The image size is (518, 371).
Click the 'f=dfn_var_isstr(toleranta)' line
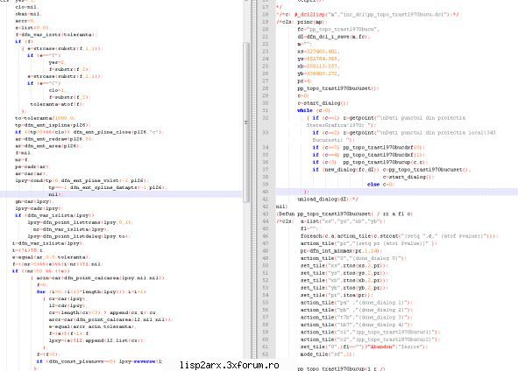coord(55,34)
